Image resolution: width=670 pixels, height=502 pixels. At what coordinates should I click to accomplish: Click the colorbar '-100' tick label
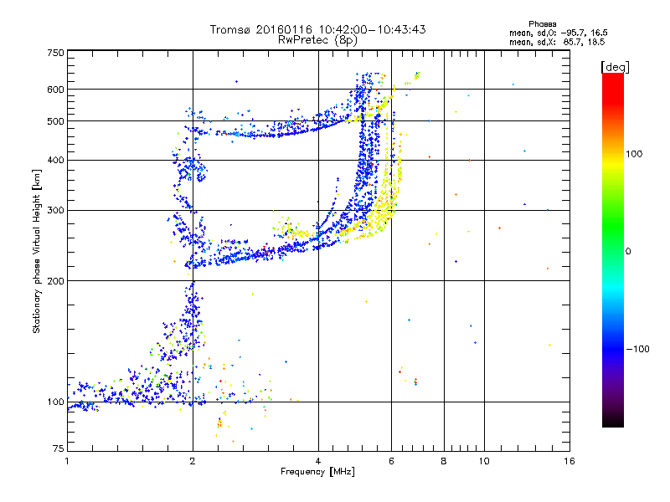(x=637, y=349)
